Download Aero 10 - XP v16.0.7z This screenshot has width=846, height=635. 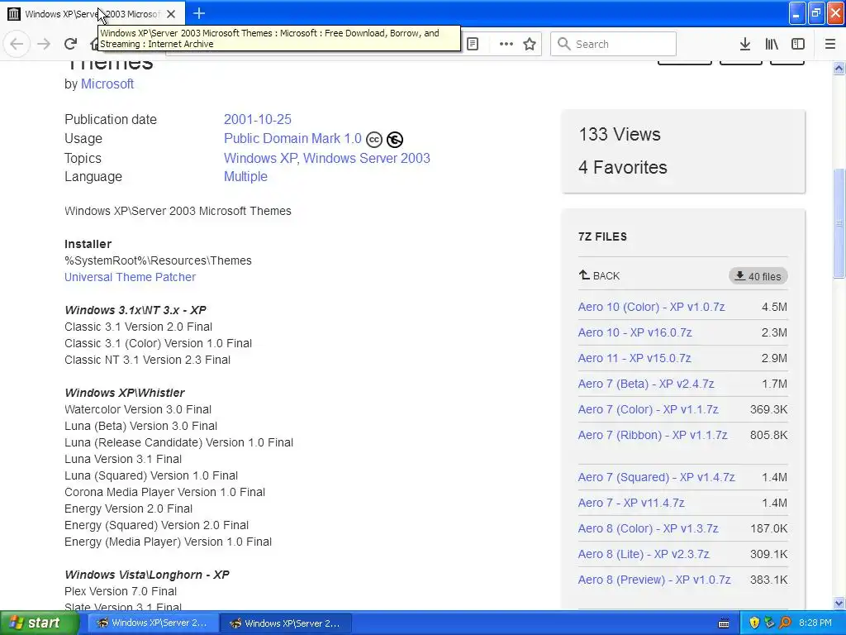[634, 332]
